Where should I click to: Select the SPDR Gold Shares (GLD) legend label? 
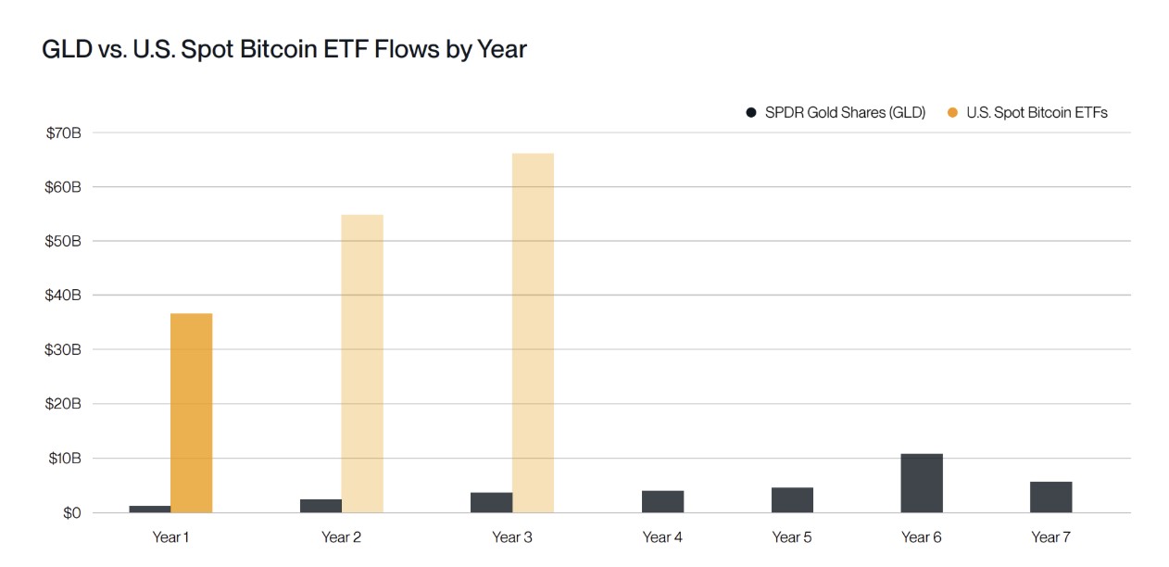(x=845, y=113)
